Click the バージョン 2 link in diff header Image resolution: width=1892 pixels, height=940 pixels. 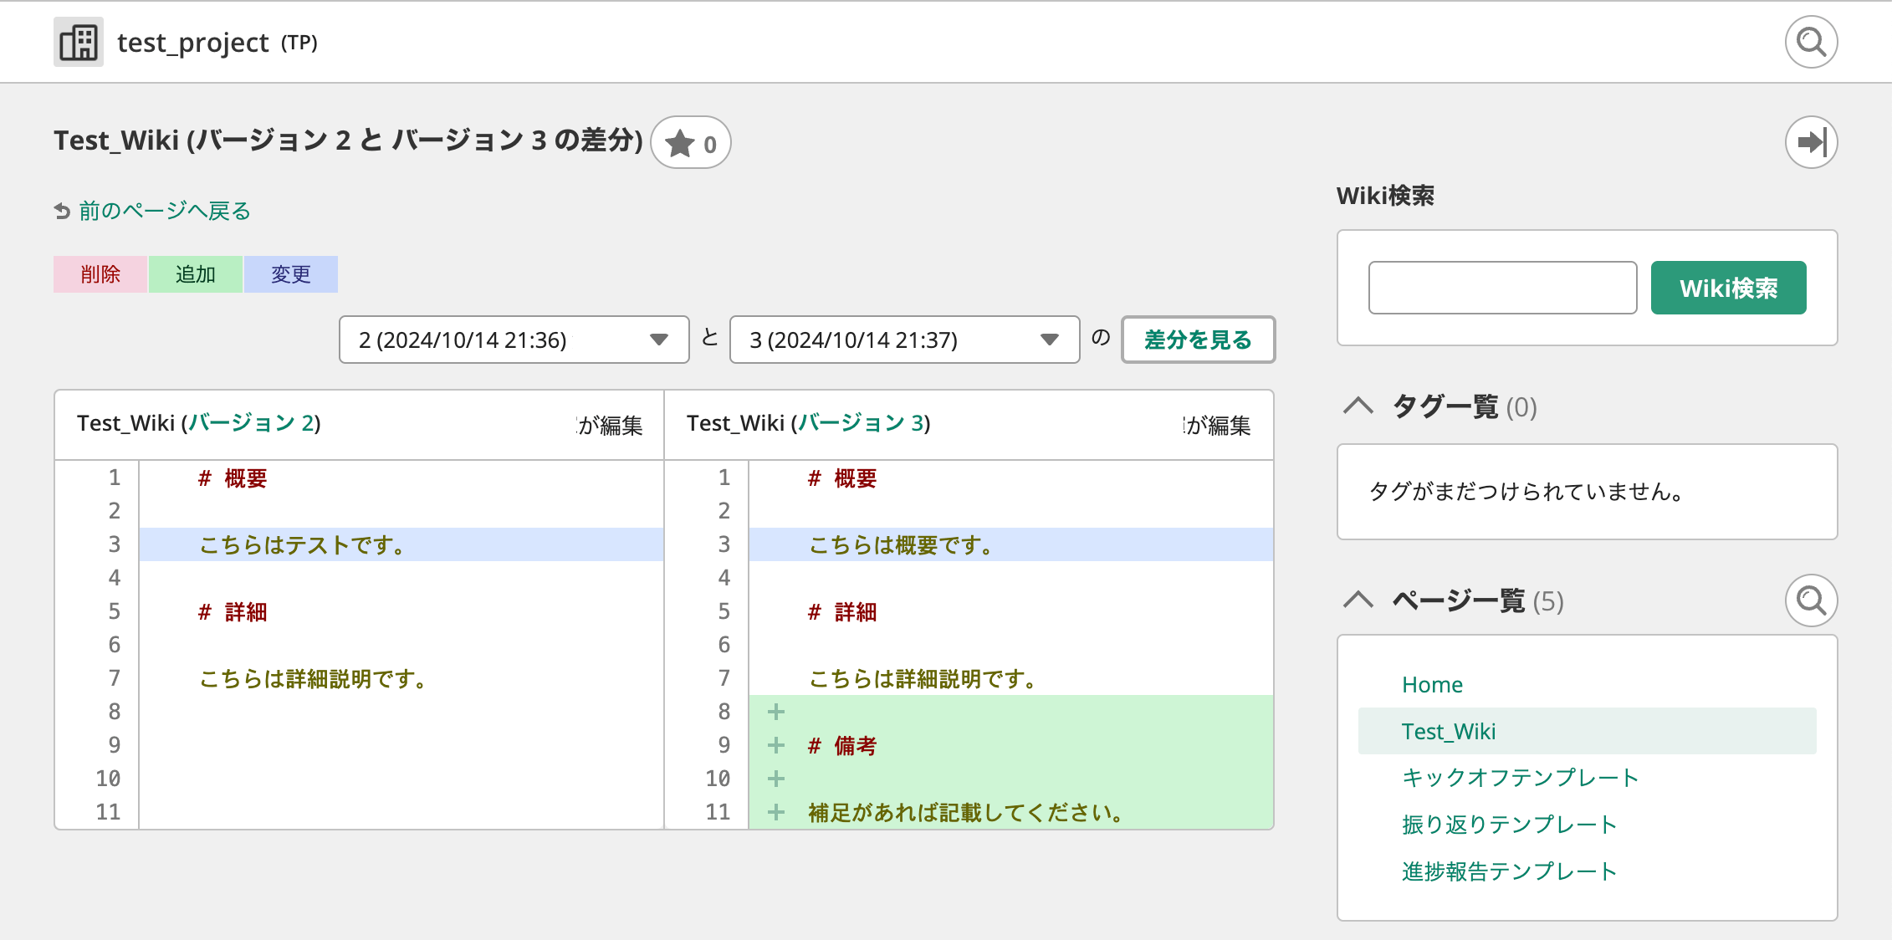[250, 423]
